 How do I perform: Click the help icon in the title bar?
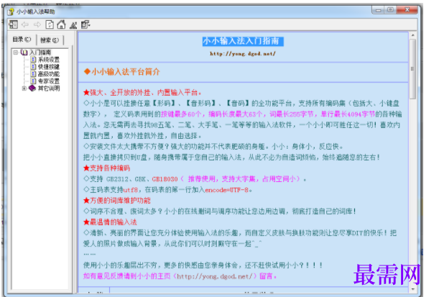tap(11, 12)
